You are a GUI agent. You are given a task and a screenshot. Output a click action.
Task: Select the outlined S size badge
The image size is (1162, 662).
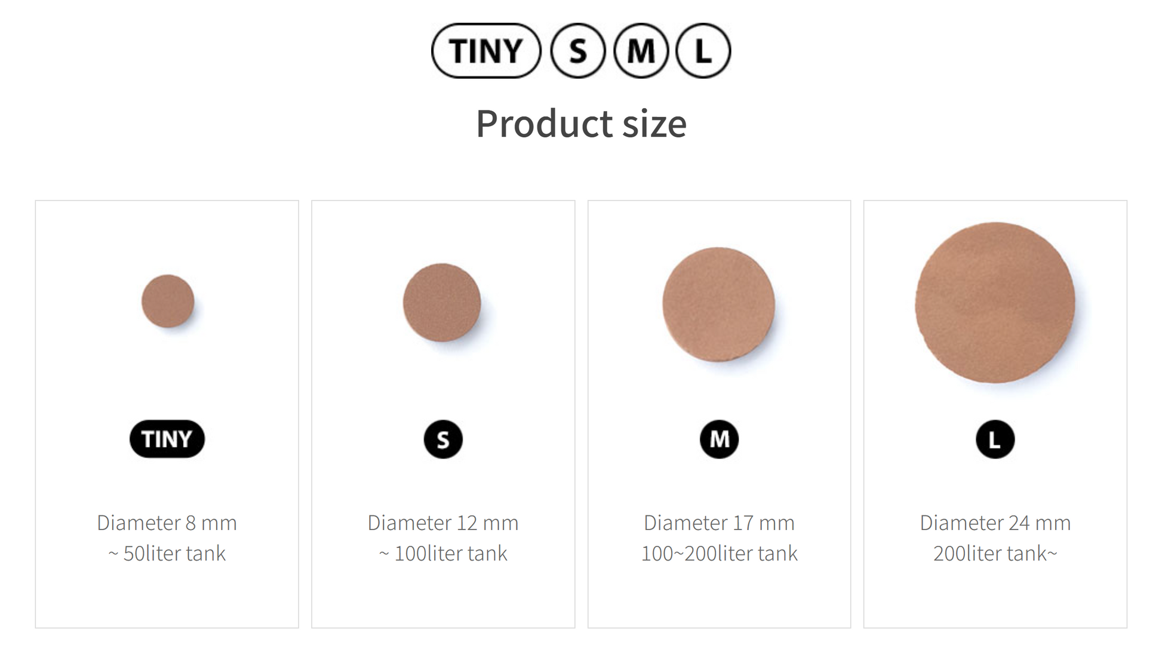tap(577, 51)
